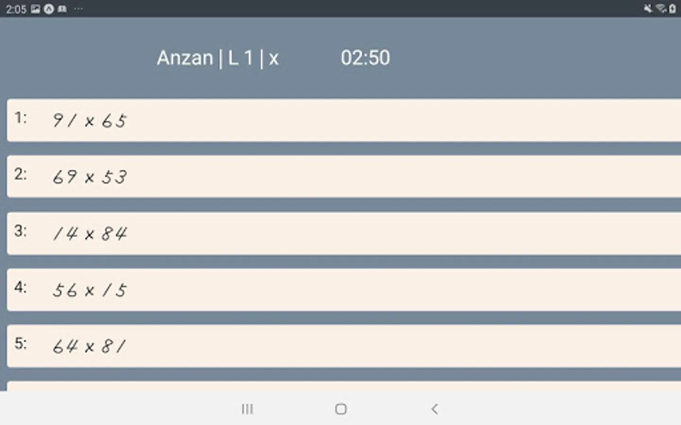
Task: Tap the mute icon in status bar
Action: click(648, 8)
